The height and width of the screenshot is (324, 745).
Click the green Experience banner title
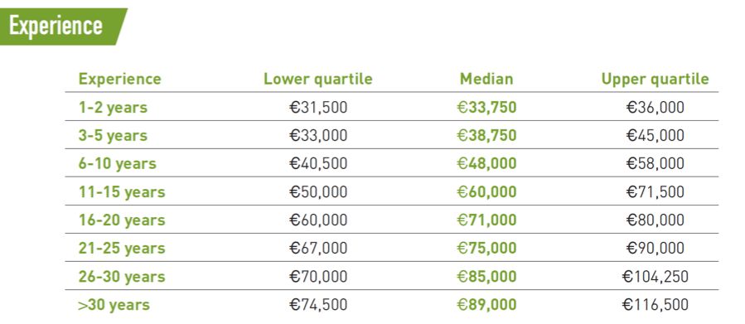(56, 26)
